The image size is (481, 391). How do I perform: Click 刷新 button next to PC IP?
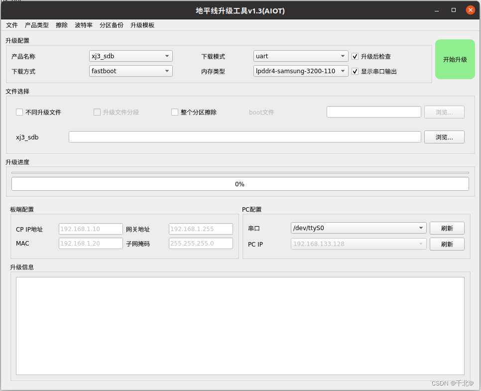[447, 244]
